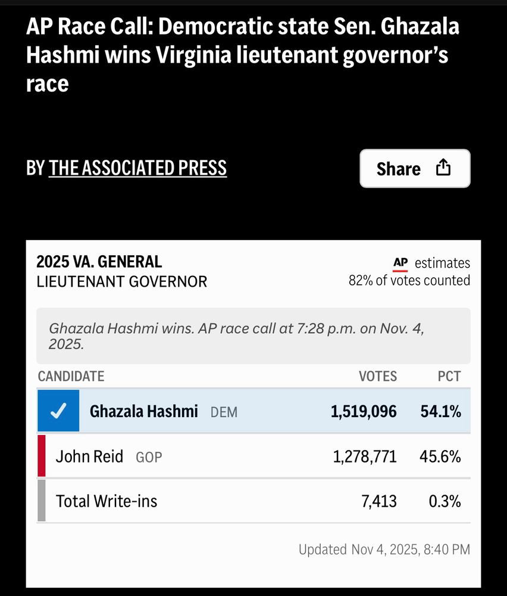507x596 pixels.
Task: Click the race call notice banner
Action: 253,336
